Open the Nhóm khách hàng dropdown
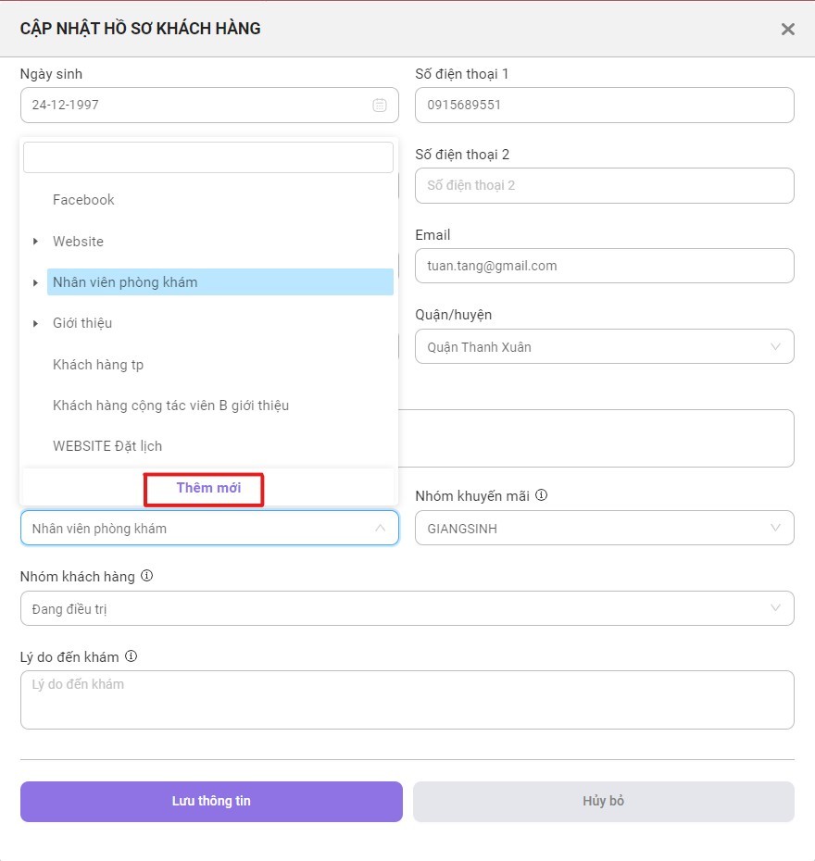The height and width of the screenshot is (861, 815). 407,608
